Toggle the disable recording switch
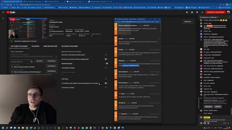This screenshot has width=232, height=130. tap(106, 87)
